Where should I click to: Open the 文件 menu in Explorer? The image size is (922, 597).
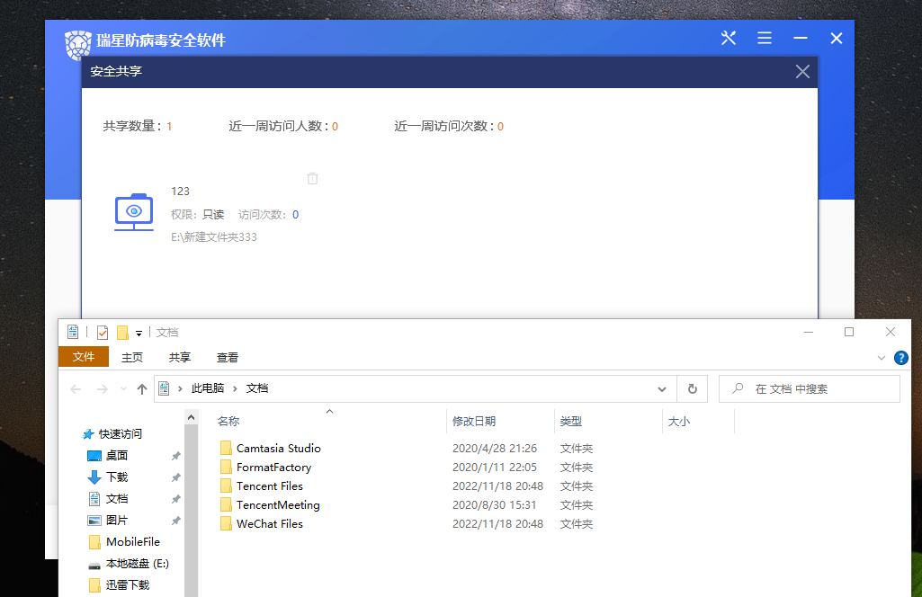tap(84, 357)
